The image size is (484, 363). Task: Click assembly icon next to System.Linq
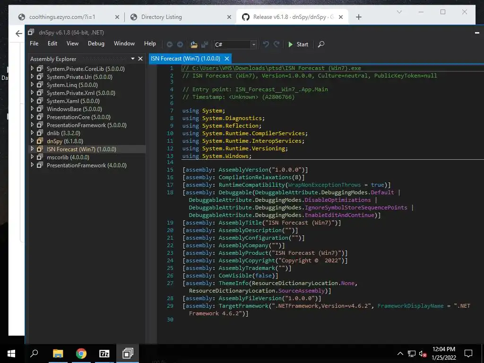[x=40, y=85]
